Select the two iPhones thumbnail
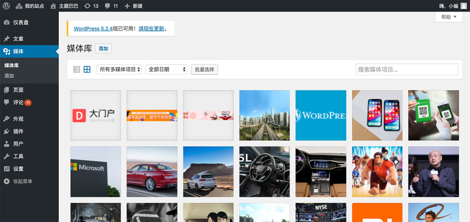 [x=377, y=115]
